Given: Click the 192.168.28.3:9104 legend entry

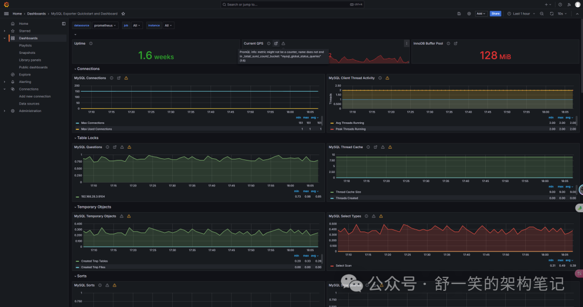Looking at the screenshot, I should (x=93, y=197).
